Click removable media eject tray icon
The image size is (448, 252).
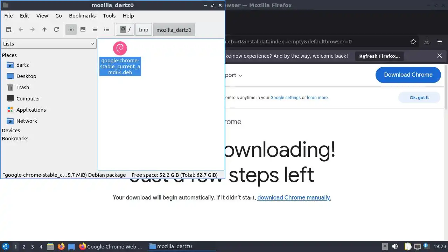point(385,246)
